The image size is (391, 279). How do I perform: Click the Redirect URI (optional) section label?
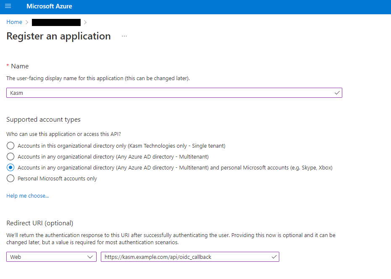(x=40, y=223)
